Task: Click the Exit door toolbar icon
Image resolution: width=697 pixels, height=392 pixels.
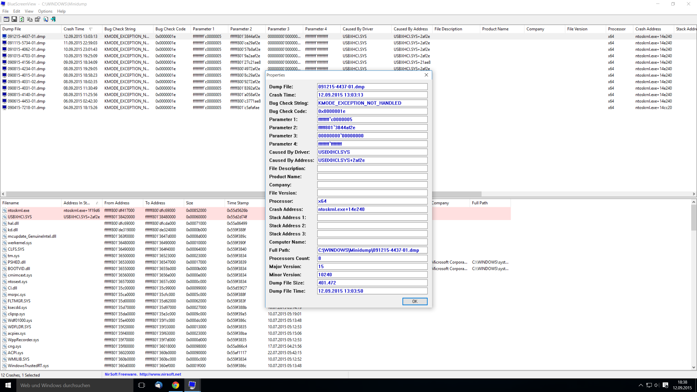Action: pyautogui.click(x=53, y=19)
